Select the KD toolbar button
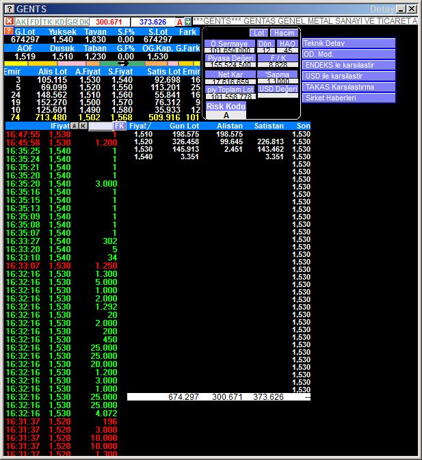Viewport: 422px width, 460px height. pos(60,22)
